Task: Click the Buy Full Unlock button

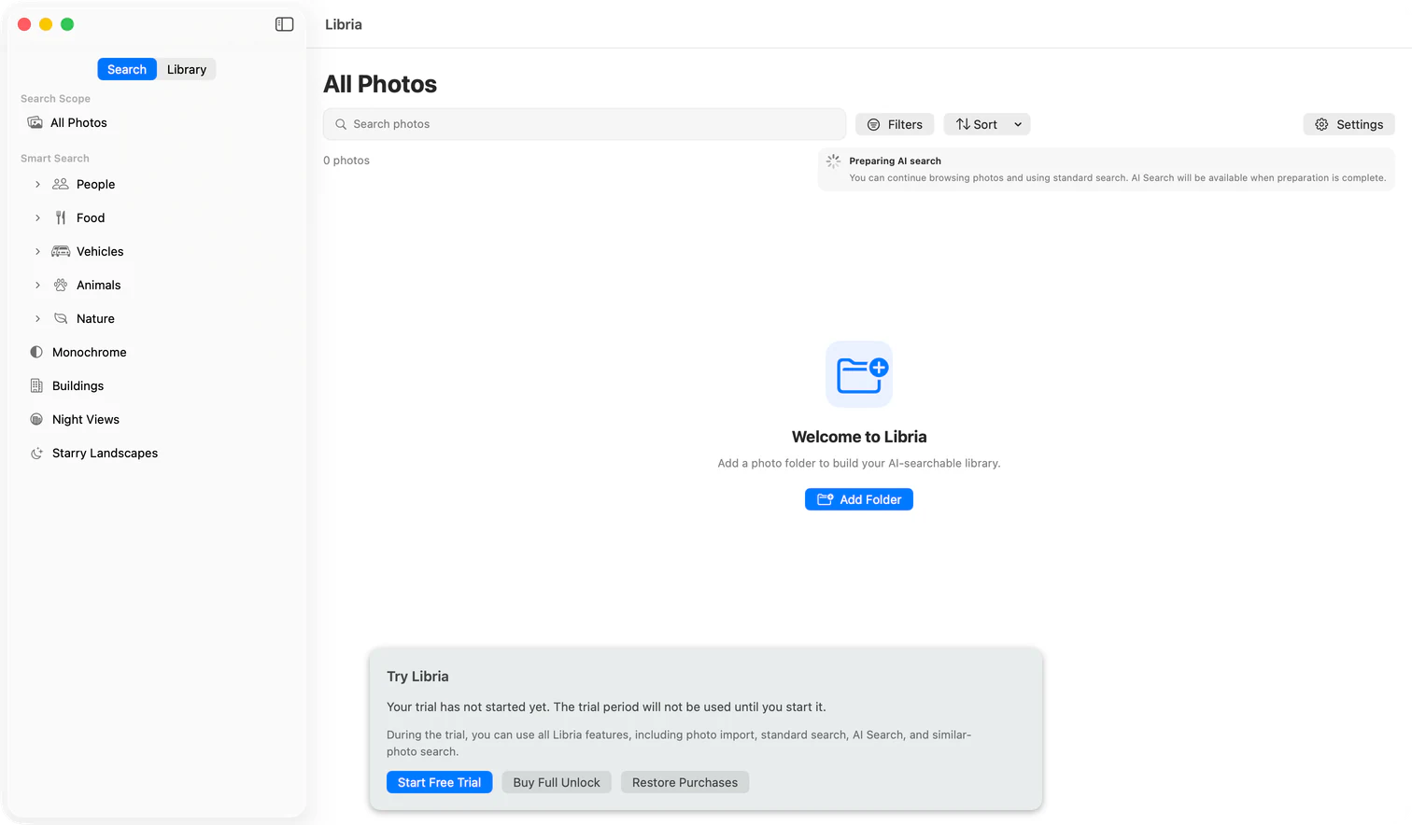Action: pyautogui.click(x=557, y=782)
